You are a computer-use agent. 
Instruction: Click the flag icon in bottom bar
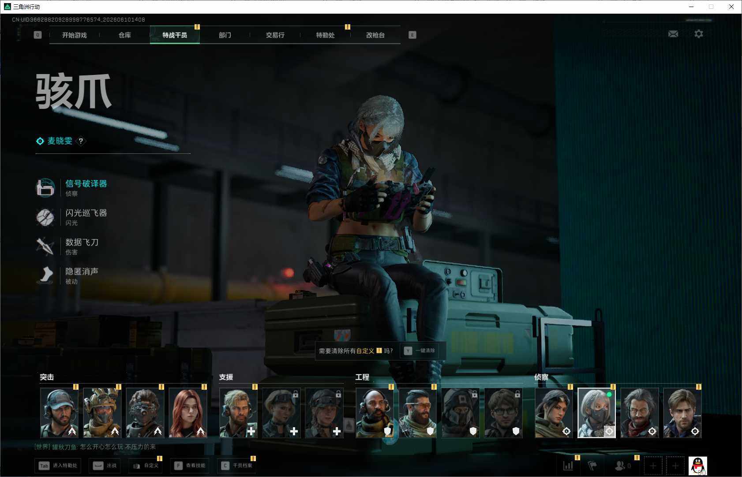(x=592, y=466)
